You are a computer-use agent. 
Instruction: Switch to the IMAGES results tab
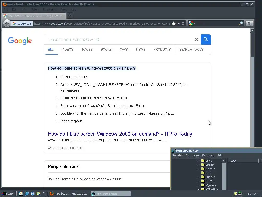(x=87, y=50)
